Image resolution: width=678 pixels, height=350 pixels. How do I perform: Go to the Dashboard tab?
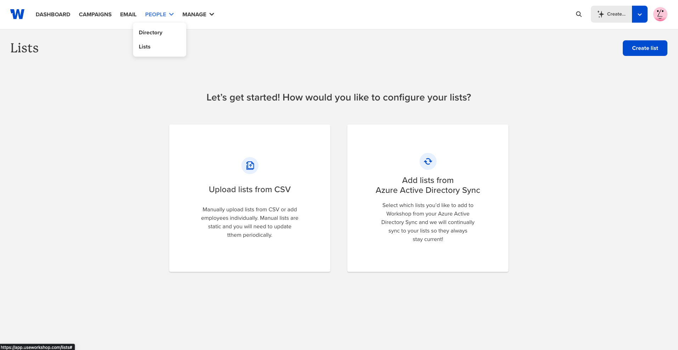tap(53, 14)
